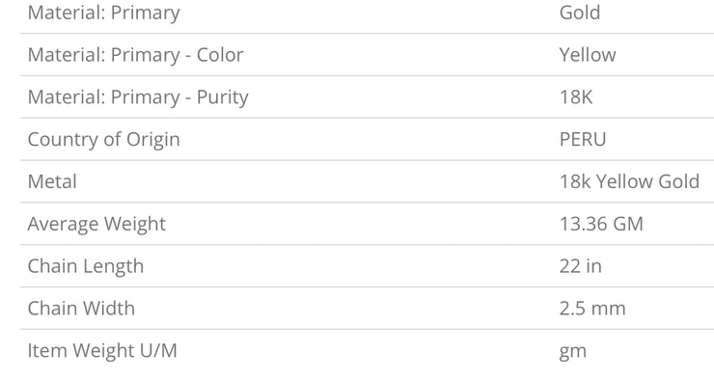Click the Metal row label

click(52, 181)
